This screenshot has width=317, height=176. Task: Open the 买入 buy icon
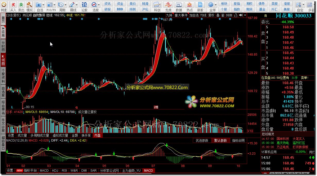[x=13, y=4]
